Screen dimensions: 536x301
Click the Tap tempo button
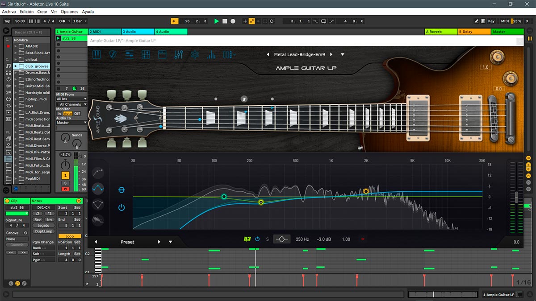coord(7,21)
